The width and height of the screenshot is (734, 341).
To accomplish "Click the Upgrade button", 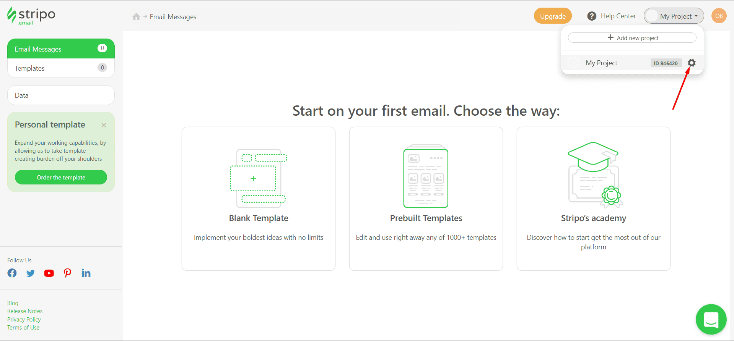I will [x=552, y=16].
